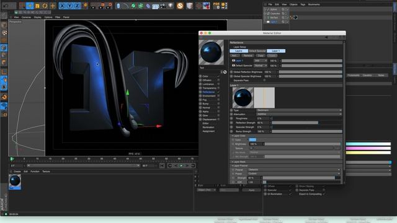Open Layer 1 blend mode dropdown
The image size is (397, 223).
point(261,61)
